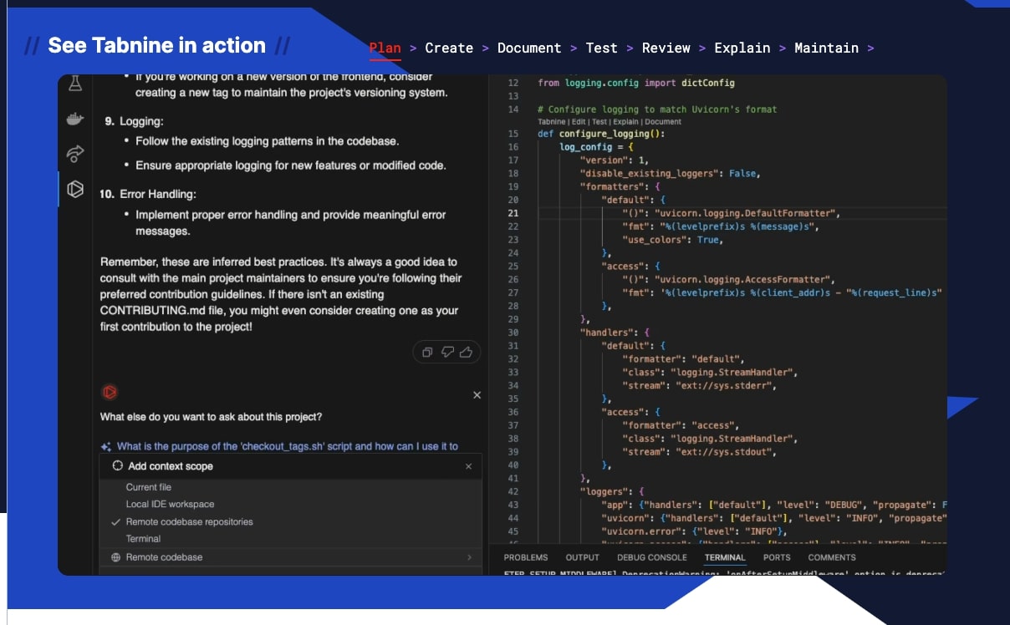Image resolution: width=1010 pixels, height=625 pixels.
Task: Open the Docker whale icon in activity bar
Action: [x=75, y=119]
